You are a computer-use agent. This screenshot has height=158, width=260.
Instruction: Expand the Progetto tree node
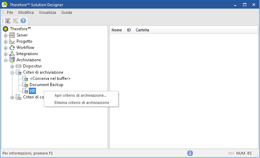pyautogui.click(x=6, y=42)
